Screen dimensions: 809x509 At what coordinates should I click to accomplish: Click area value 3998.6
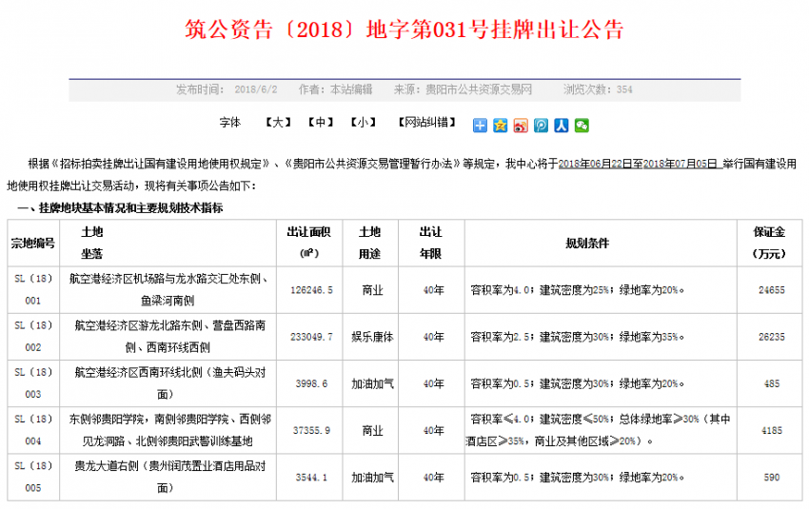click(x=311, y=384)
